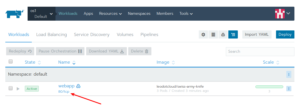
Task: Click the Active state badge
Action: (32, 89)
